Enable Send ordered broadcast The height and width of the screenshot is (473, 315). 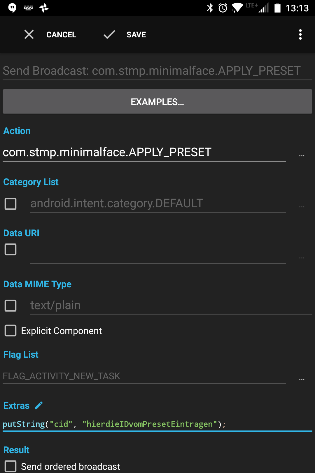10,466
